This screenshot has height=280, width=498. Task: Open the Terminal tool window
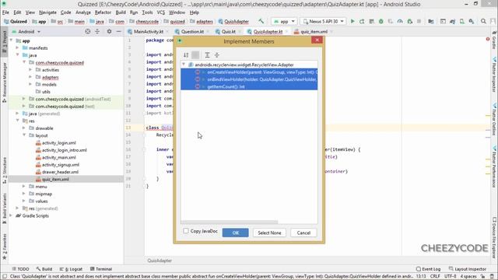coord(101,269)
